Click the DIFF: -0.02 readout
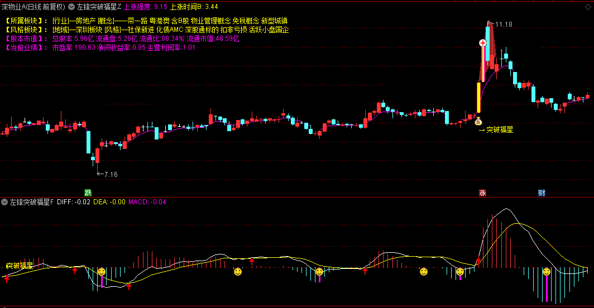 (74, 202)
